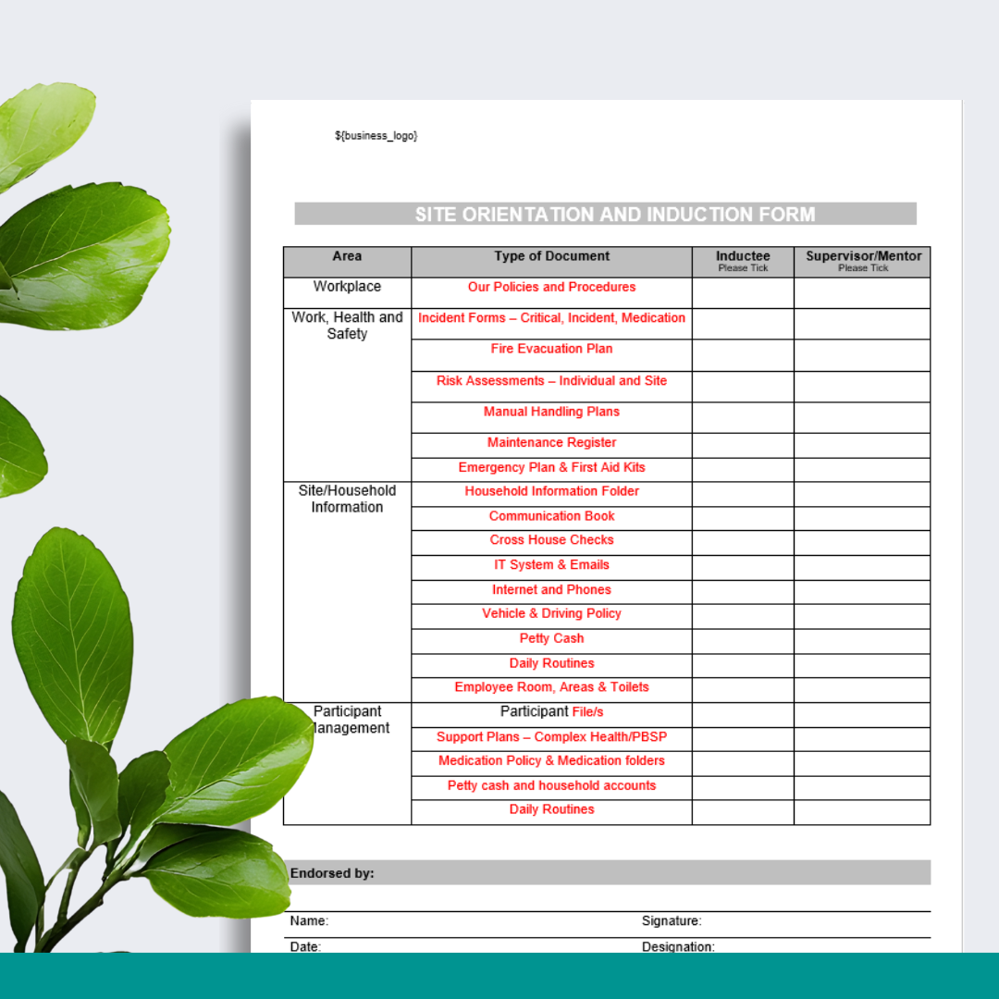Screen dimensions: 999x999
Task: Tick the Supervisor/Mentor box for Manual Handling Plans
Action: tap(861, 417)
